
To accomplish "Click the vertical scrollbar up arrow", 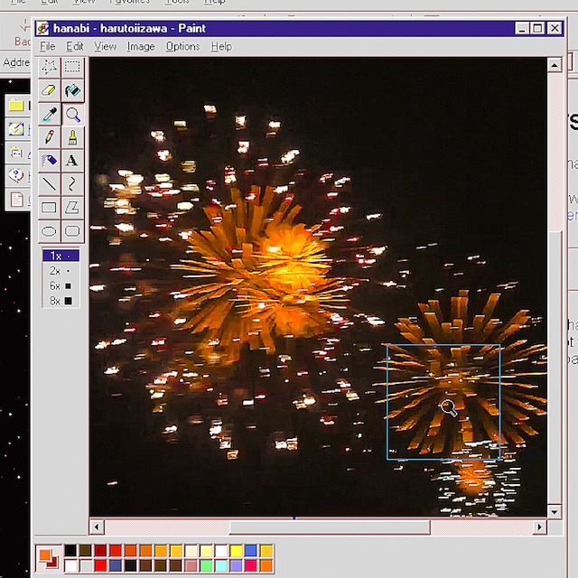I will (554, 65).
